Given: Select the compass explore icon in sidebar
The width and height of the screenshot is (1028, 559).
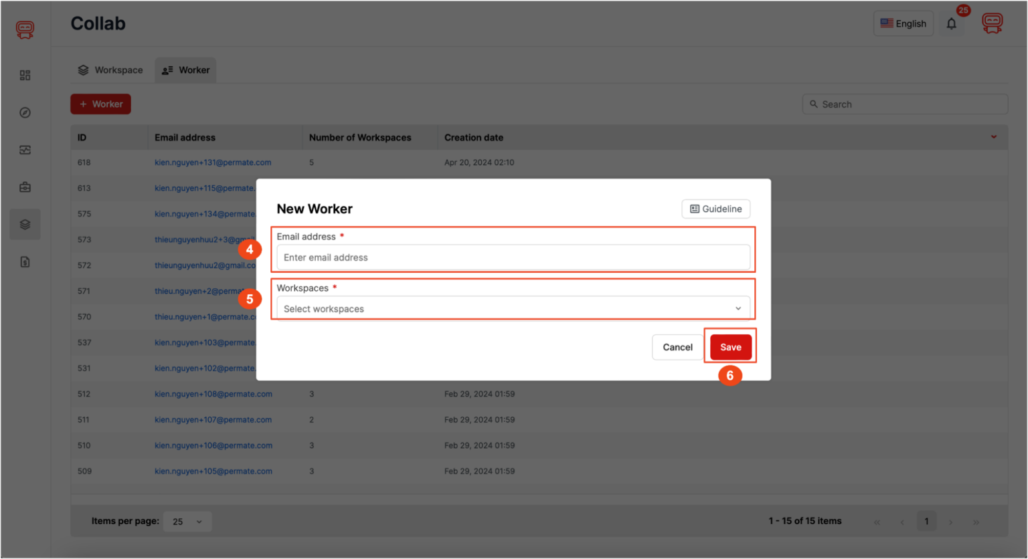Looking at the screenshot, I should coord(25,112).
